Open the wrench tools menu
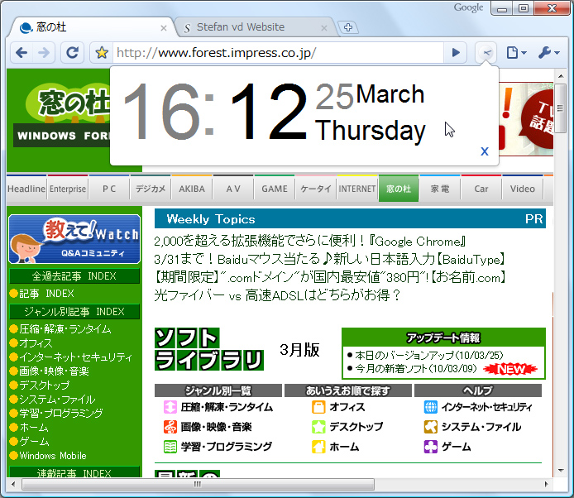 548,53
